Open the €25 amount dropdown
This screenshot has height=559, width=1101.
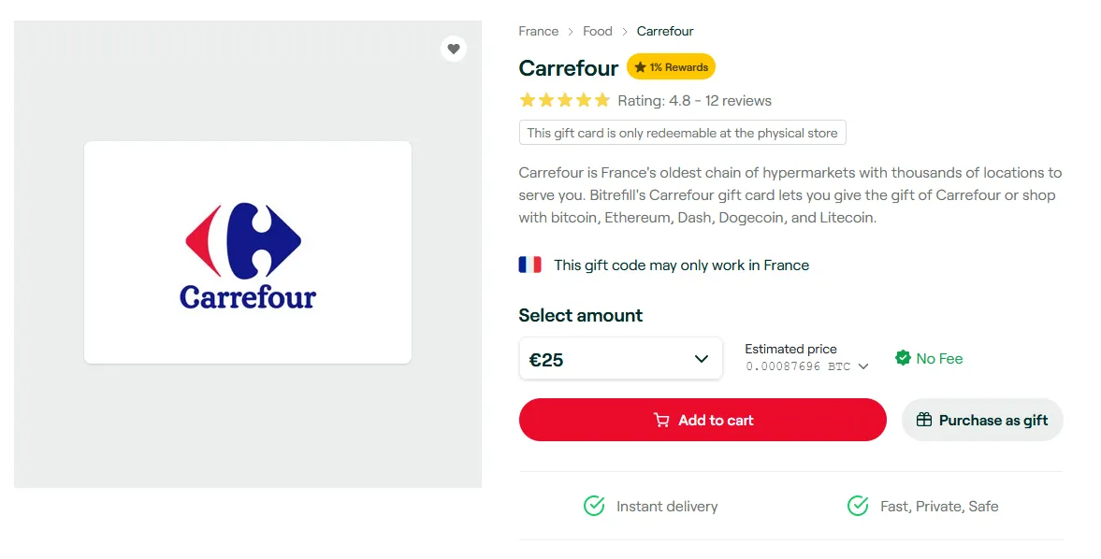click(621, 358)
